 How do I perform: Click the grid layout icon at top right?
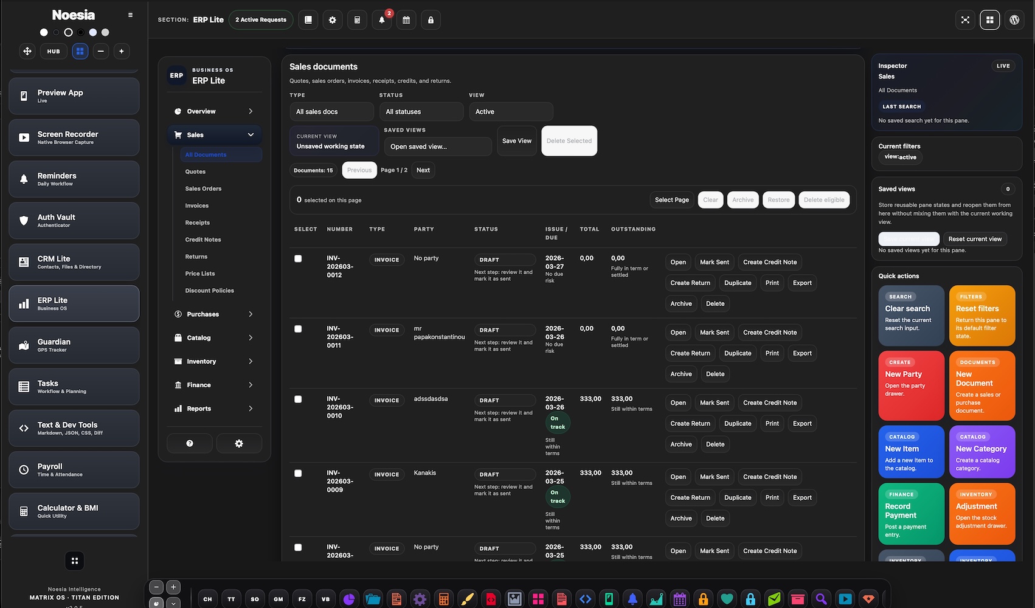(x=989, y=20)
